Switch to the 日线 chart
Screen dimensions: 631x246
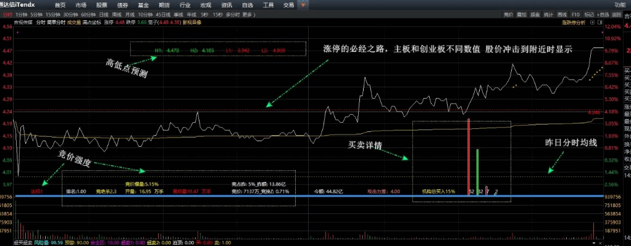click(x=104, y=14)
